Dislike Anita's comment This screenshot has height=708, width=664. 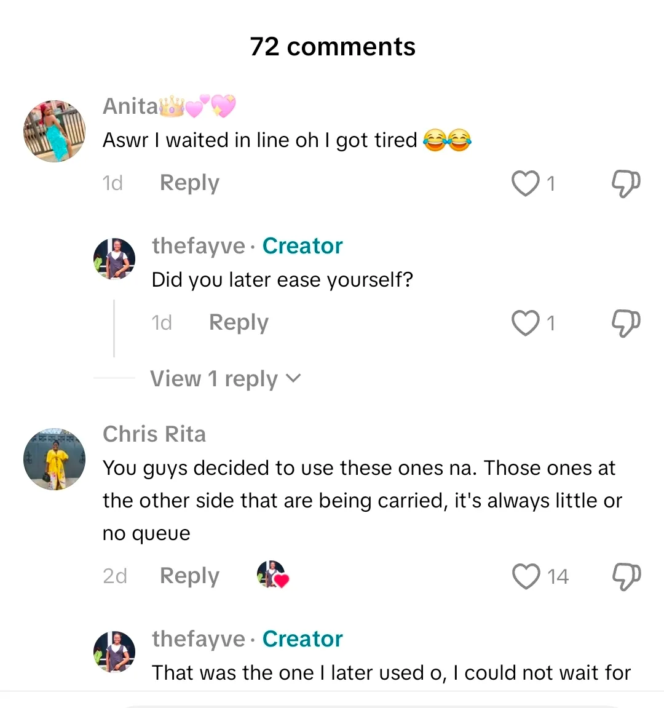pyautogui.click(x=626, y=183)
